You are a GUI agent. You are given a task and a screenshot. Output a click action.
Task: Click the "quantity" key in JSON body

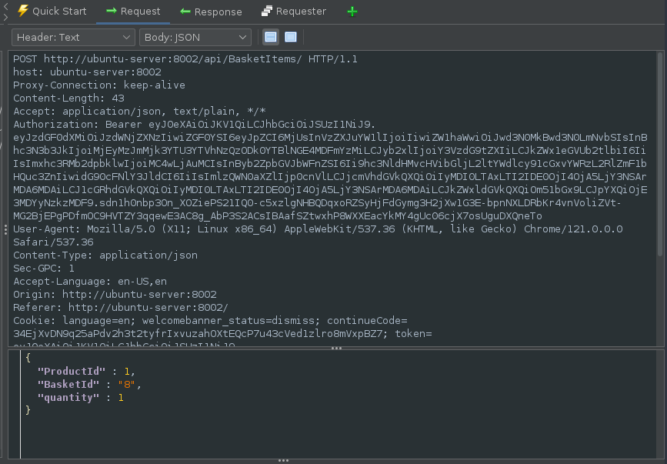pos(68,398)
